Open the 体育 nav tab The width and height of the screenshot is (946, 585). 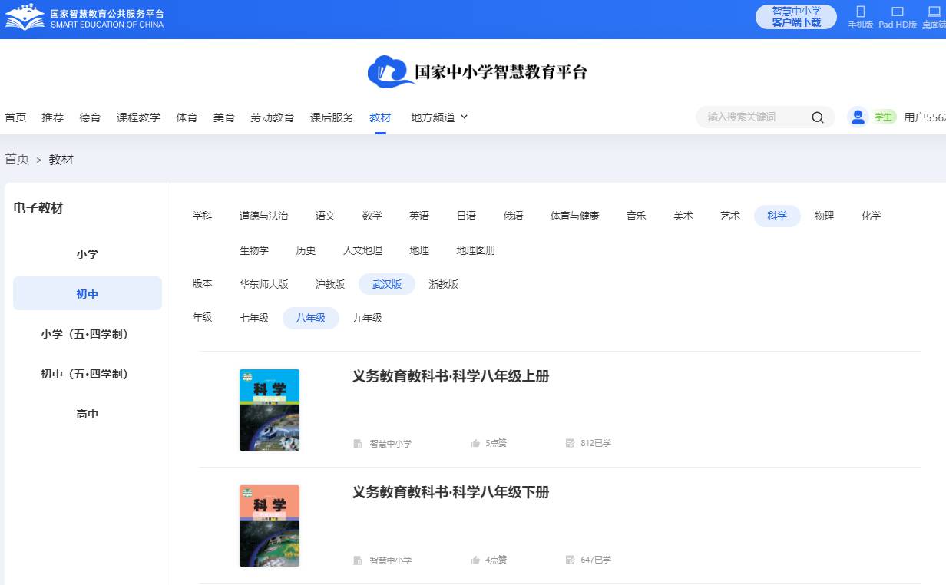[x=187, y=117]
